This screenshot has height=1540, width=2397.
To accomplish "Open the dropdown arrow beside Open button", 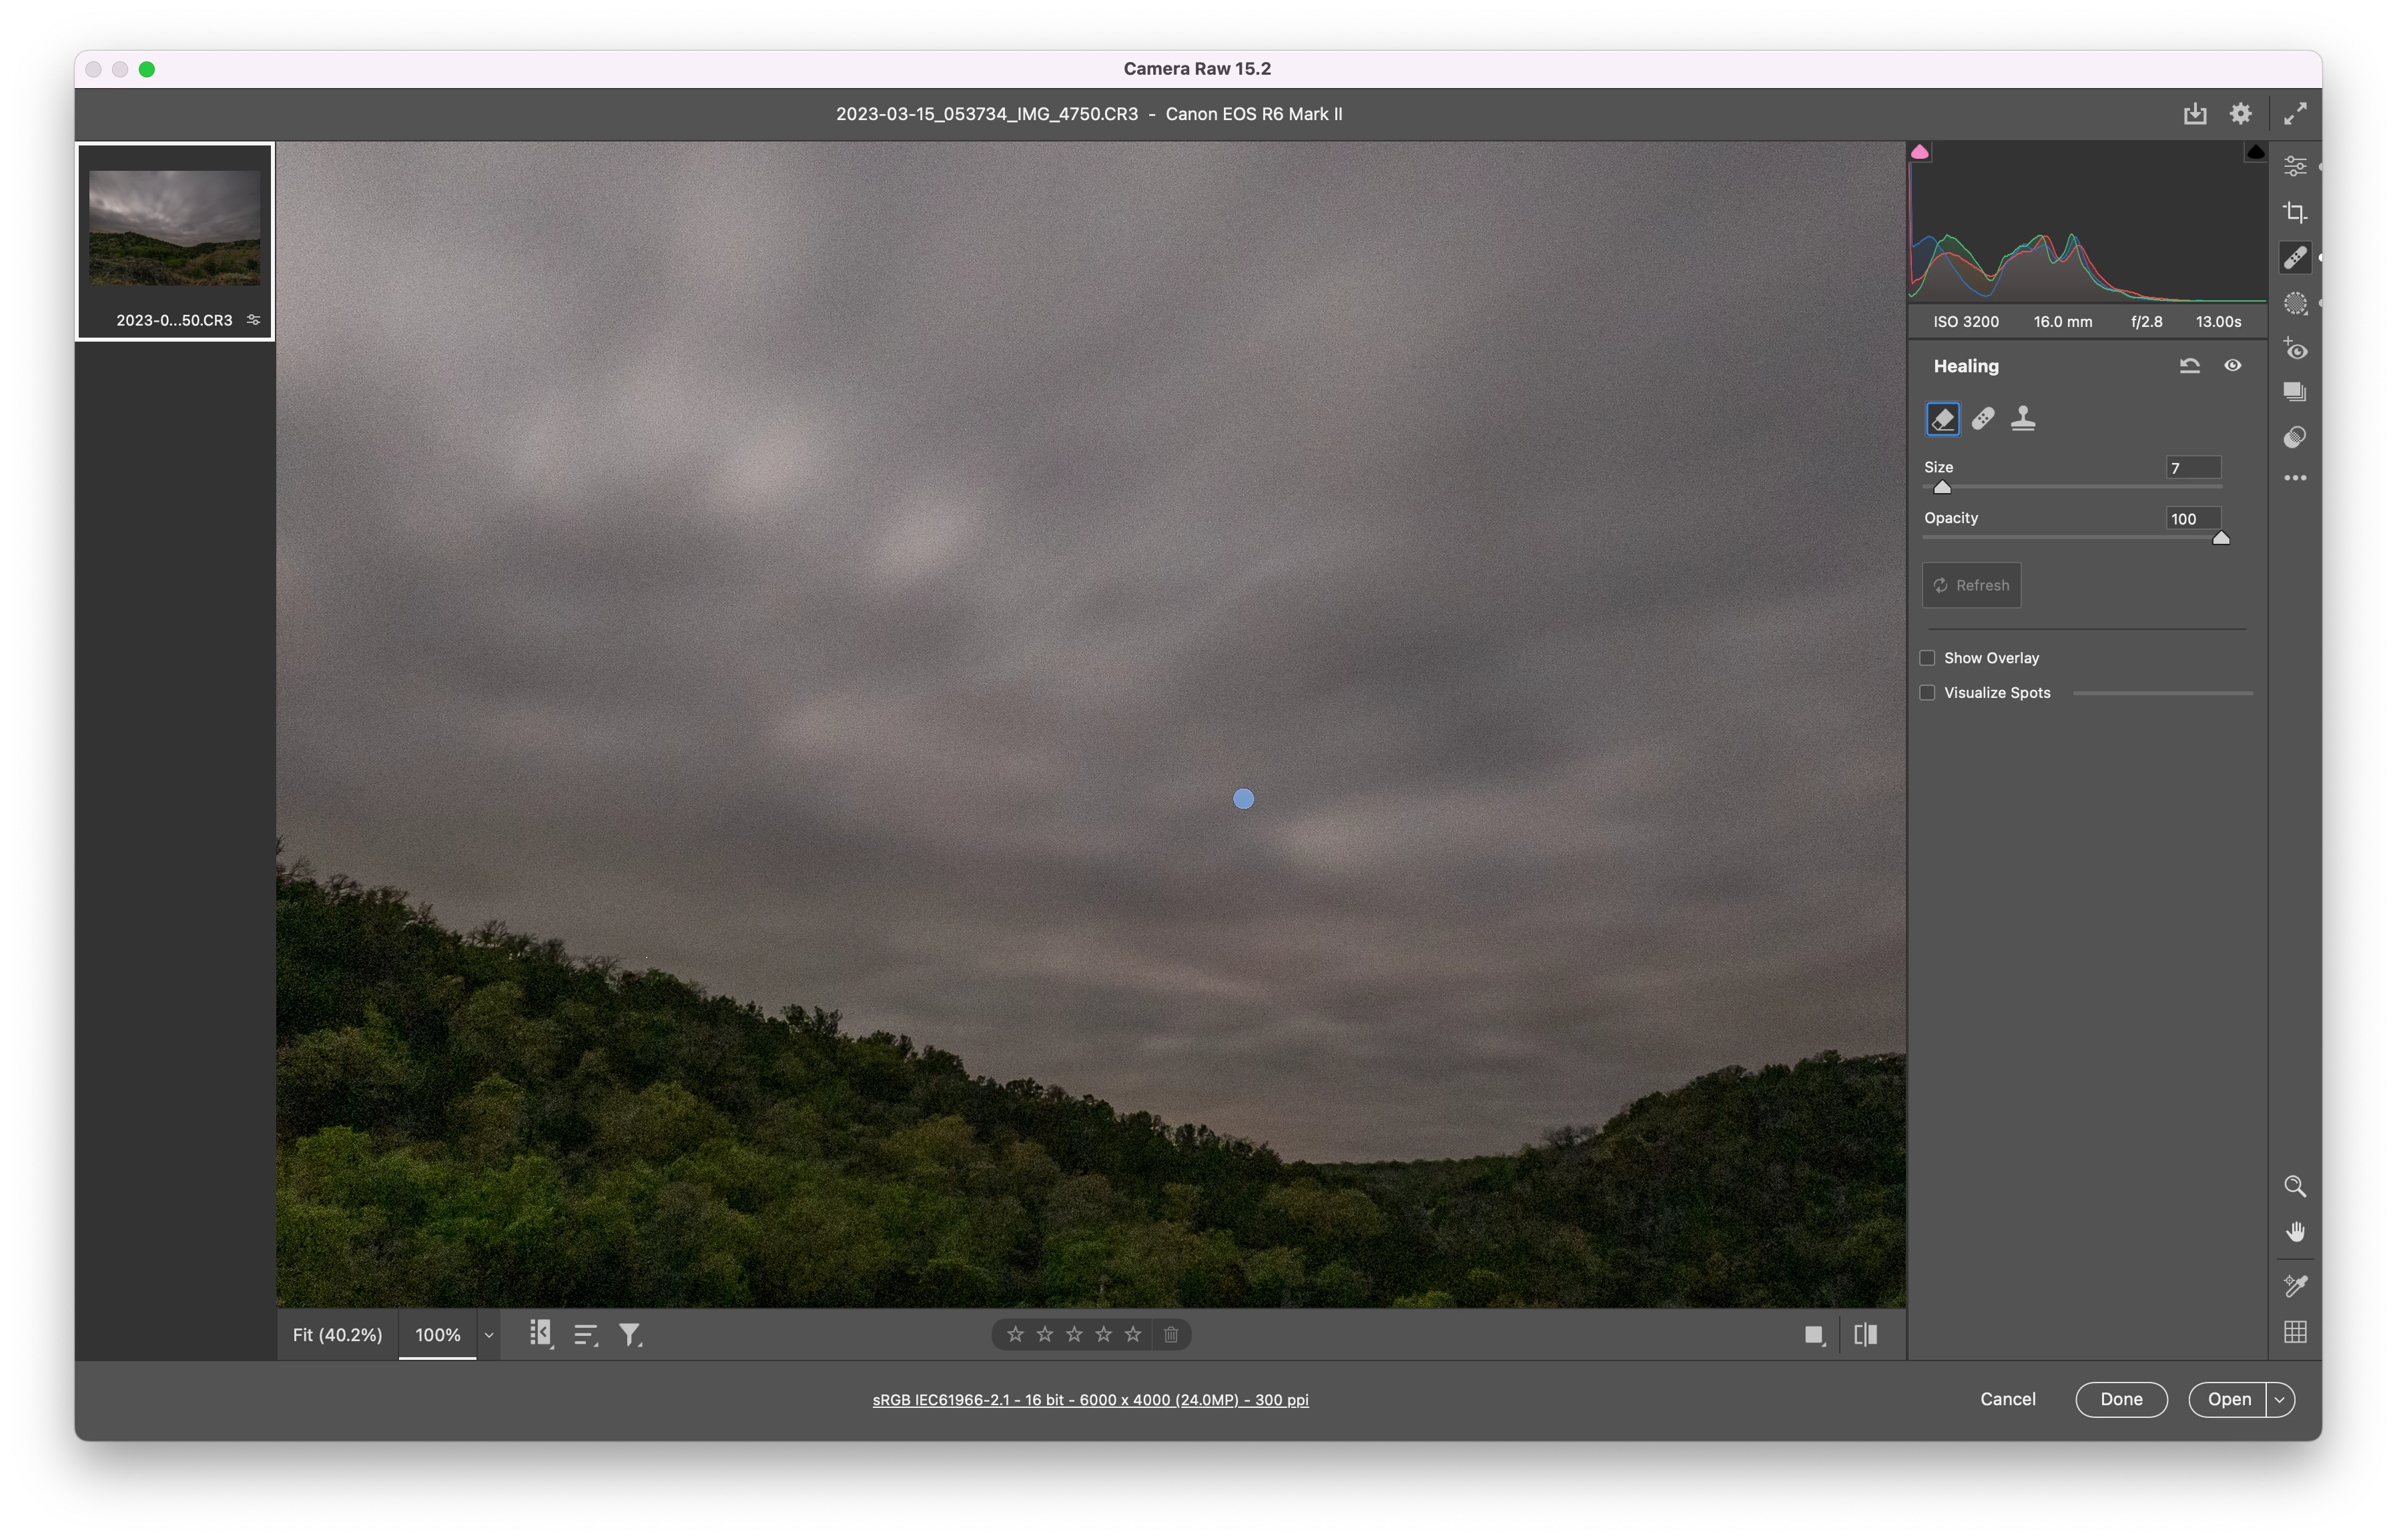I will coord(2280,1400).
